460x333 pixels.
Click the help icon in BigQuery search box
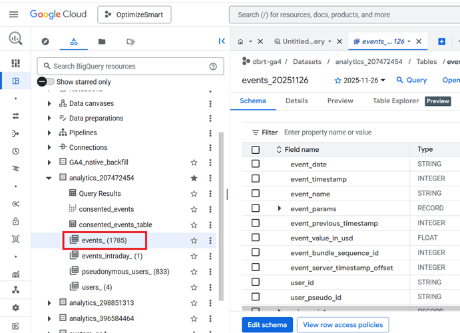[x=213, y=67]
